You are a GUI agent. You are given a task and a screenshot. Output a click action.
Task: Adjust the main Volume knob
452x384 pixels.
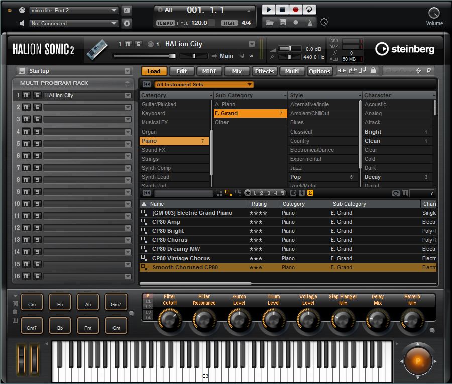coord(434,13)
